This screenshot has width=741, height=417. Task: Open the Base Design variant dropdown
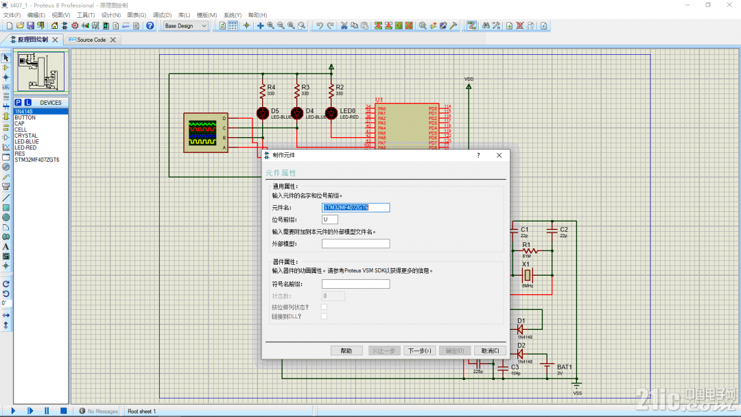[x=186, y=26]
